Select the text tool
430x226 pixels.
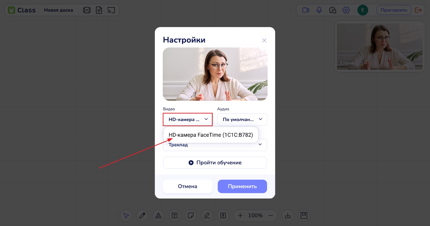174,216
